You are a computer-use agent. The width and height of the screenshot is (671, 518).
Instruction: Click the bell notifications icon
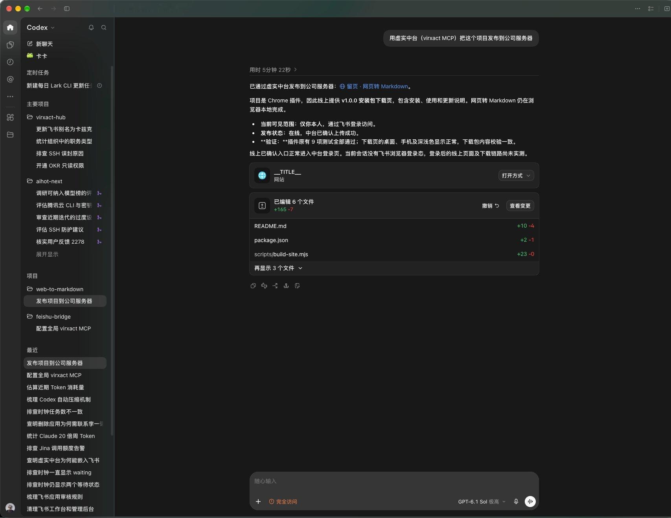click(x=91, y=27)
